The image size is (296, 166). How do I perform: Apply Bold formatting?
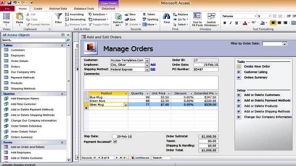point(225,23)
